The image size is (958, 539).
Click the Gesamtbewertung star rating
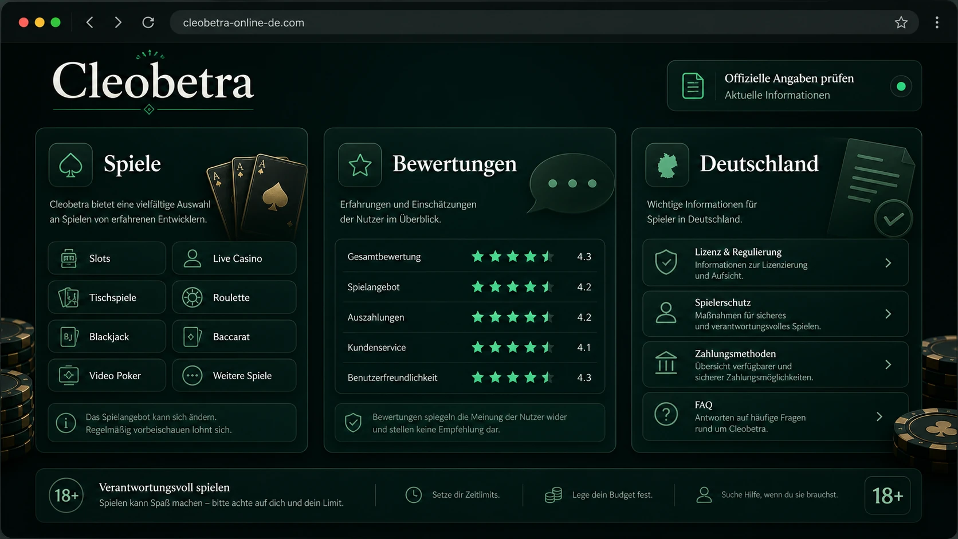[x=512, y=257]
